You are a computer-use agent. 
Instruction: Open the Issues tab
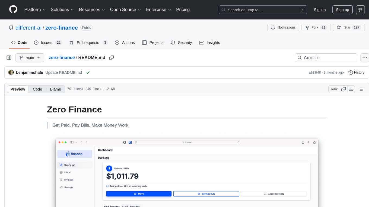48,43
